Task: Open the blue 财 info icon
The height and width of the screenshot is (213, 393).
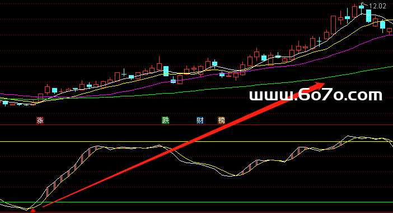Action: click(200, 121)
